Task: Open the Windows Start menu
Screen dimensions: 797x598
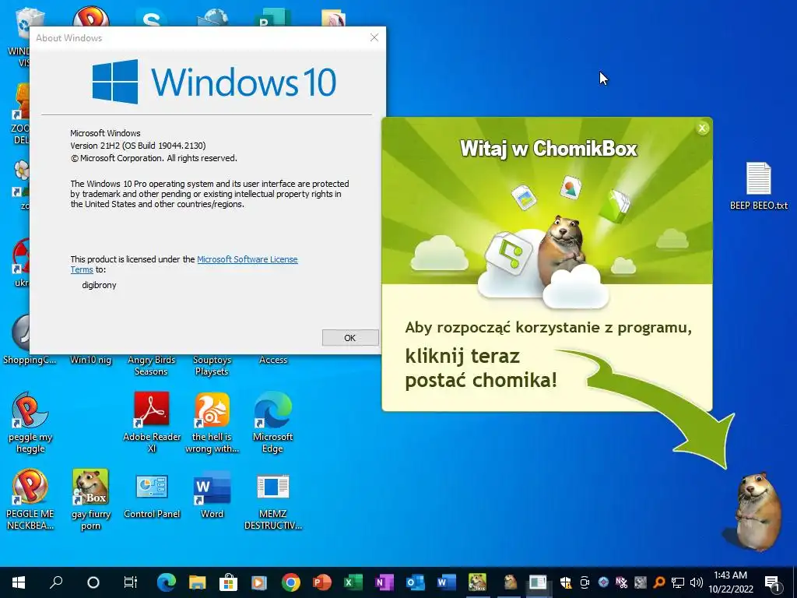Action: 19,582
